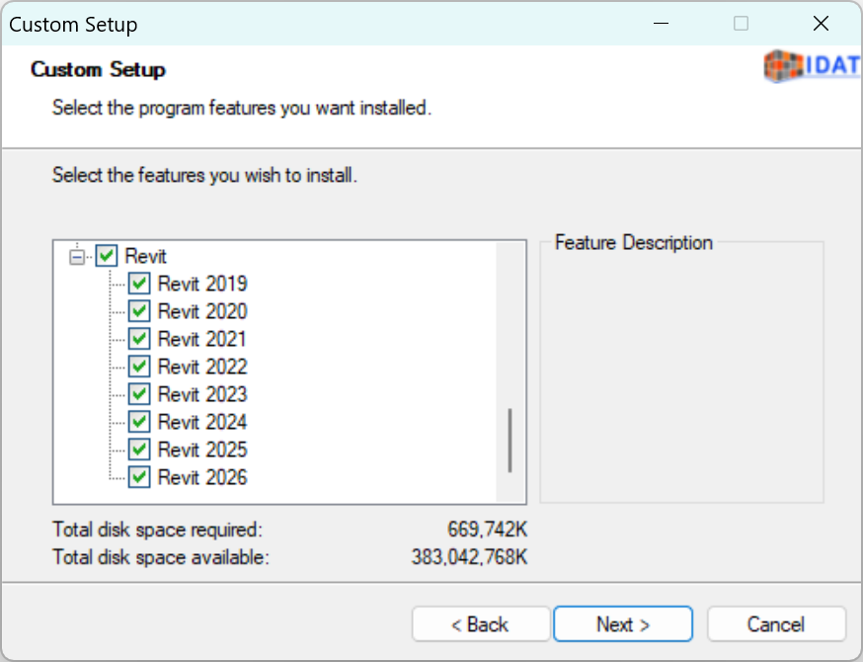
Task: Uncheck the Revit 2020 checkbox
Action: coord(139,311)
